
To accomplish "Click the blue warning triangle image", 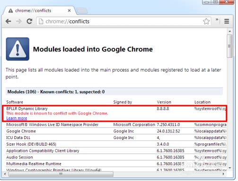I will click(18, 49).
